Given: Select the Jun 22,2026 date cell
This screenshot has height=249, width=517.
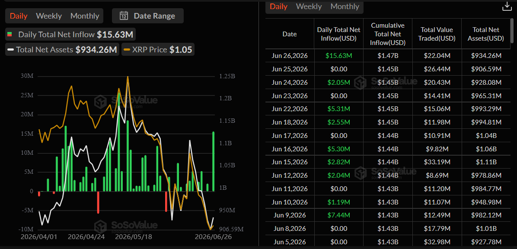Looking at the screenshot, I should 290,109.
